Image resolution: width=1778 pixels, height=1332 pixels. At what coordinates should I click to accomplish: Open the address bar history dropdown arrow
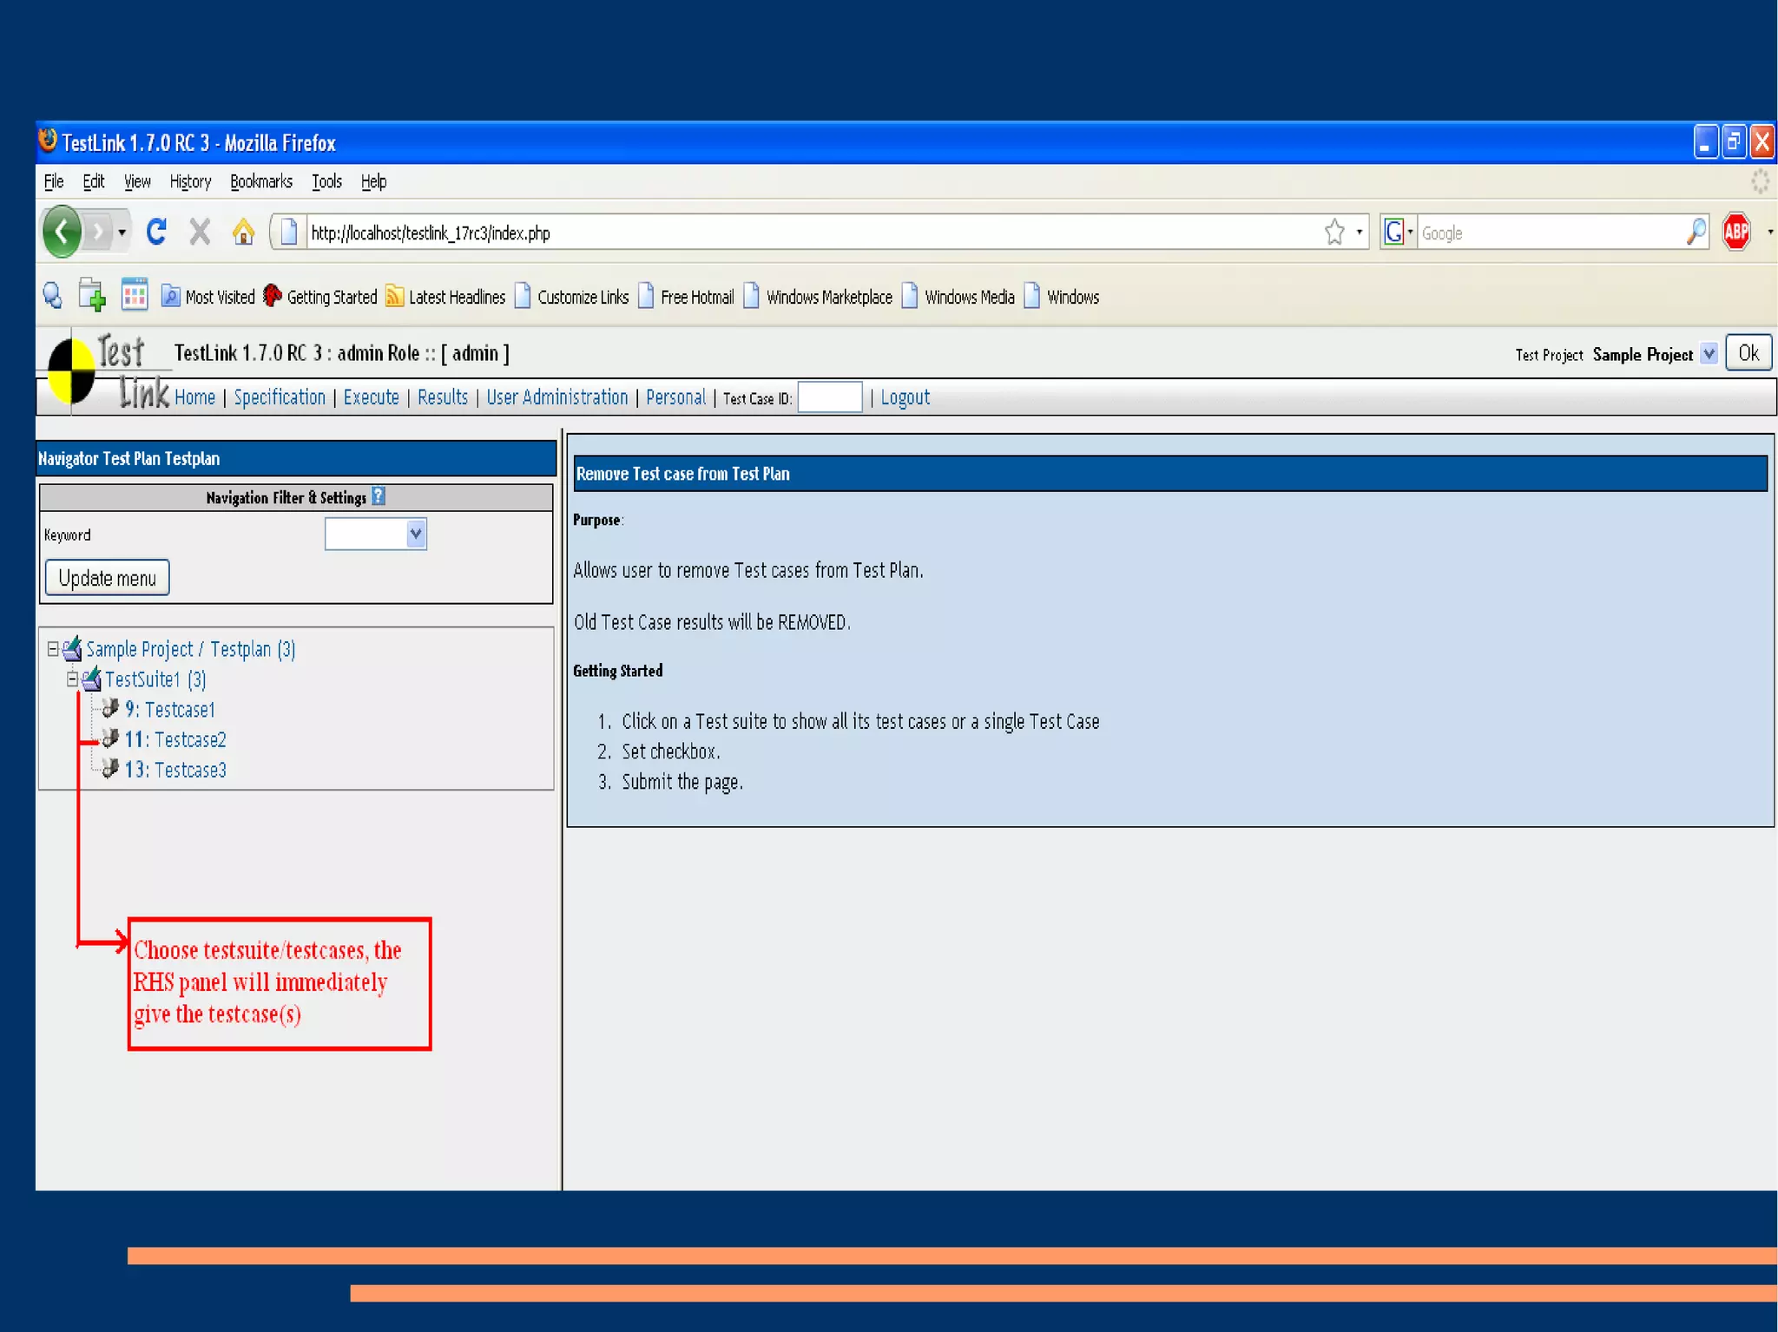(x=1360, y=232)
